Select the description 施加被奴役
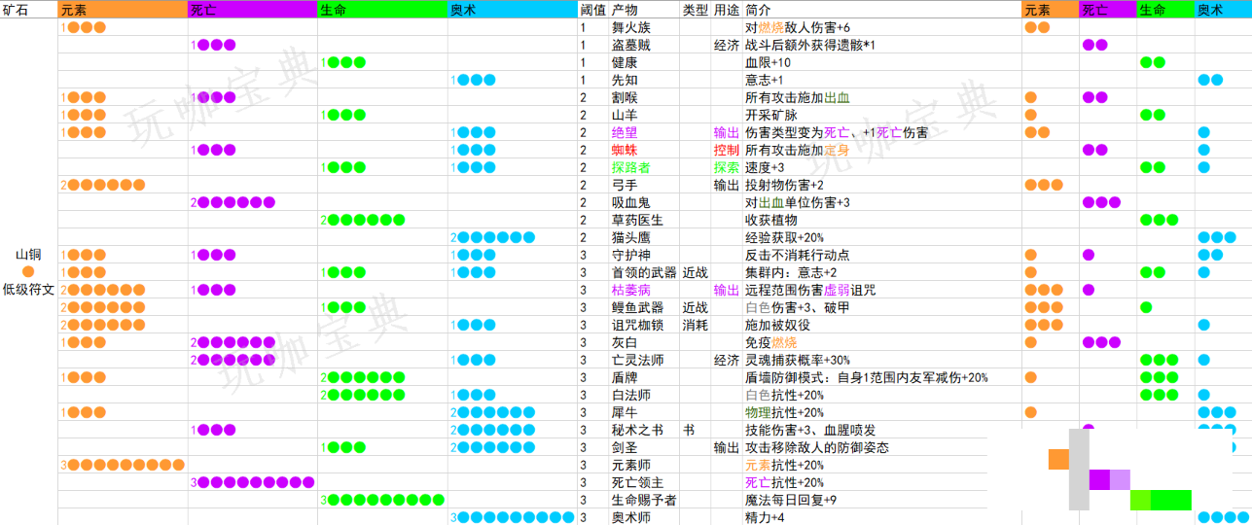 click(778, 325)
